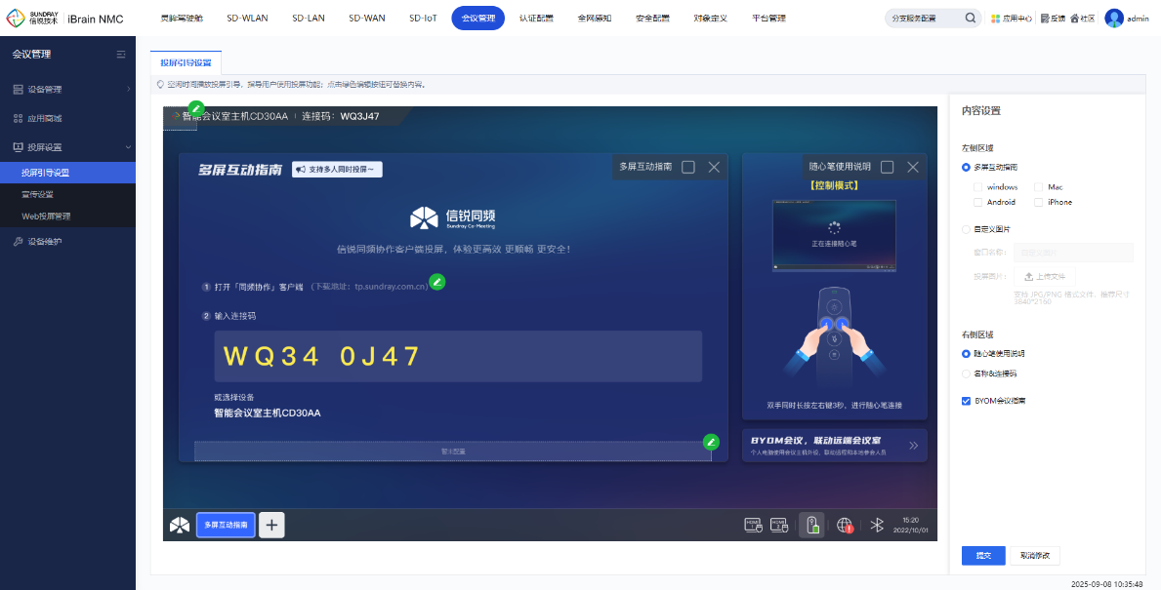Click green edit icon at bottom banner area

(711, 442)
